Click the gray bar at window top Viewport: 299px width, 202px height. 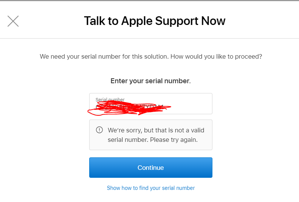point(150,1)
